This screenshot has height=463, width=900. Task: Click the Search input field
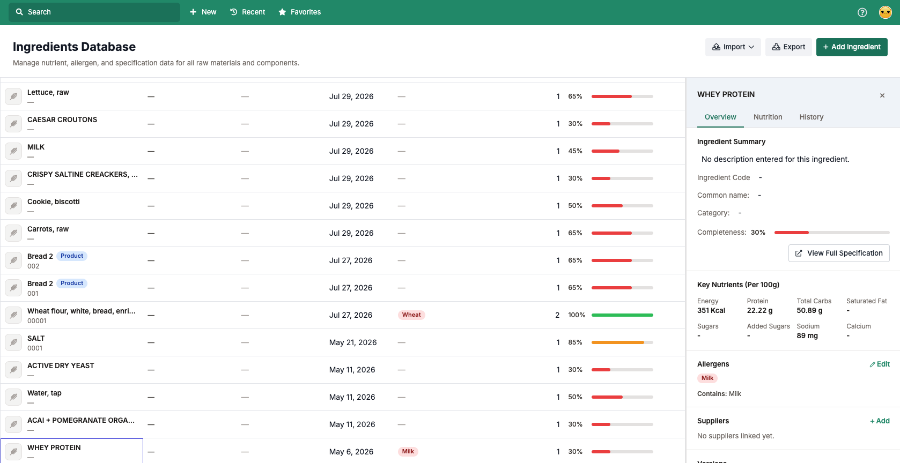[x=94, y=12]
